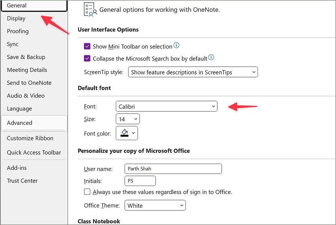Click the Initials input box
336x225 pixels.
pos(140,181)
